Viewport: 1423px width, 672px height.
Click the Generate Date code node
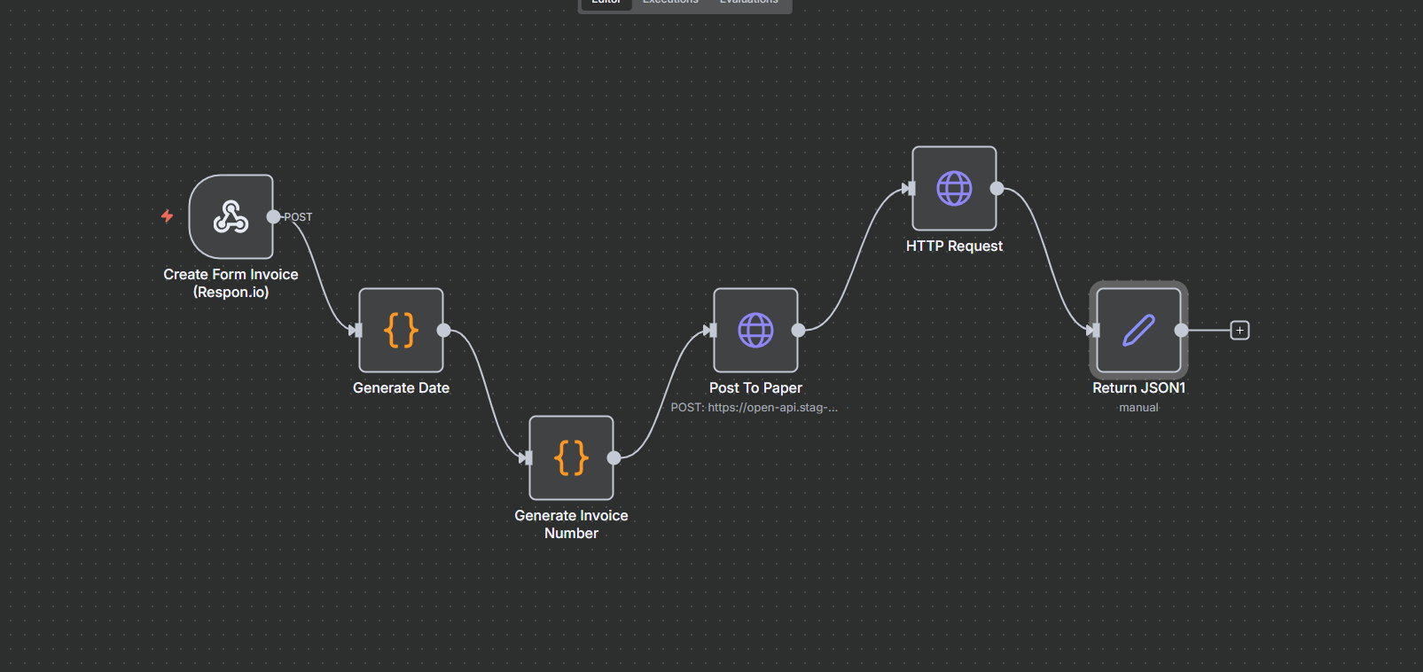[x=401, y=330]
